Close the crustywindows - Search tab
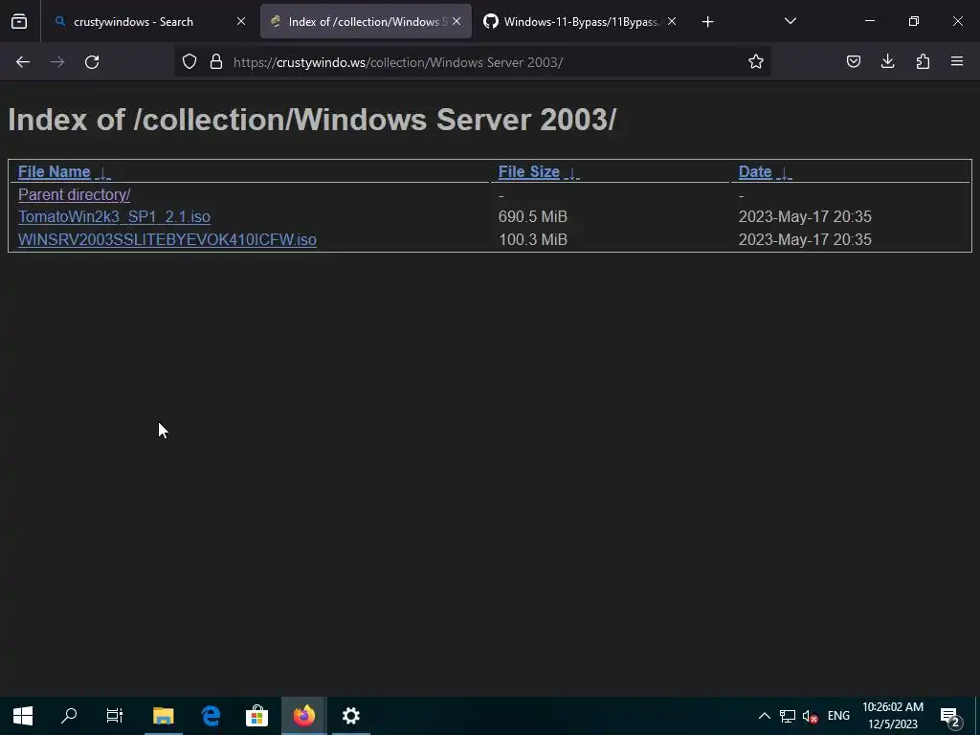Viewport: 980px width, 735px height. [x=240, y=21]
